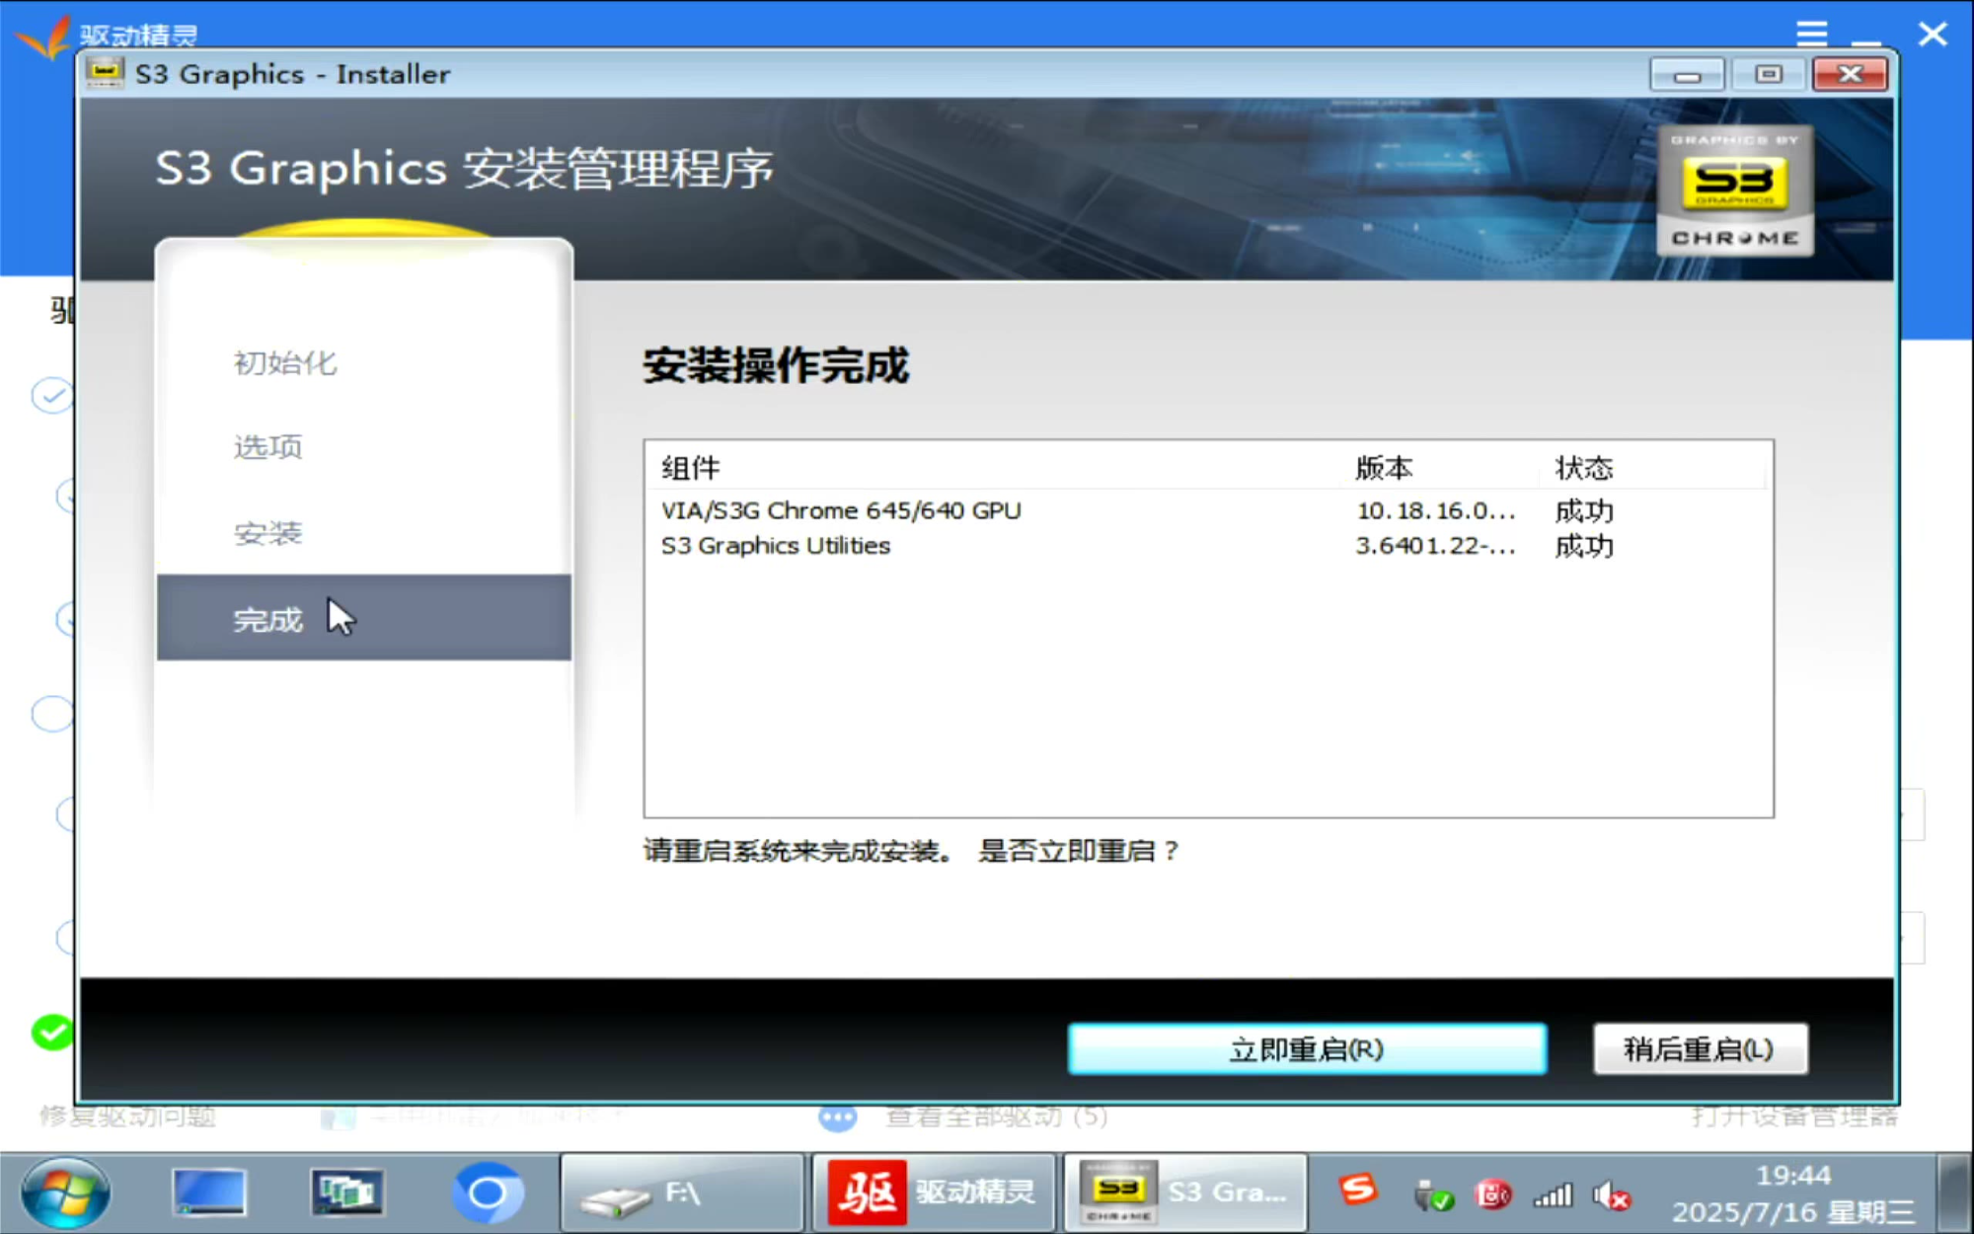Select the 安装 step in the sidebar
The image size is (1974, 1234).
coord(267,534)
